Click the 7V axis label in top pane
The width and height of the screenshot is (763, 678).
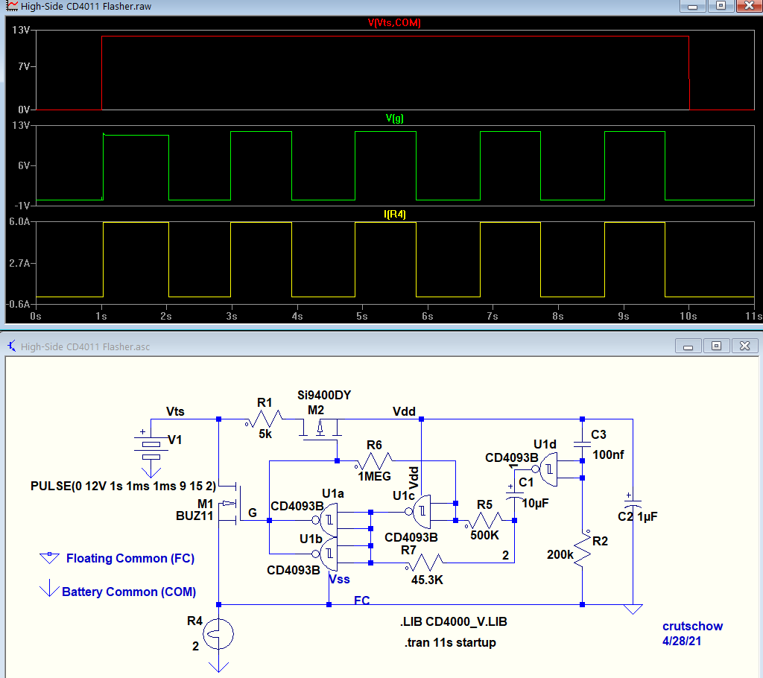pyautogui.click(x=25, y=66)
